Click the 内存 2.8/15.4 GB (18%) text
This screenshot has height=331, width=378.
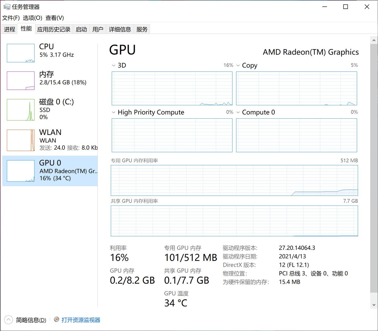63,82
